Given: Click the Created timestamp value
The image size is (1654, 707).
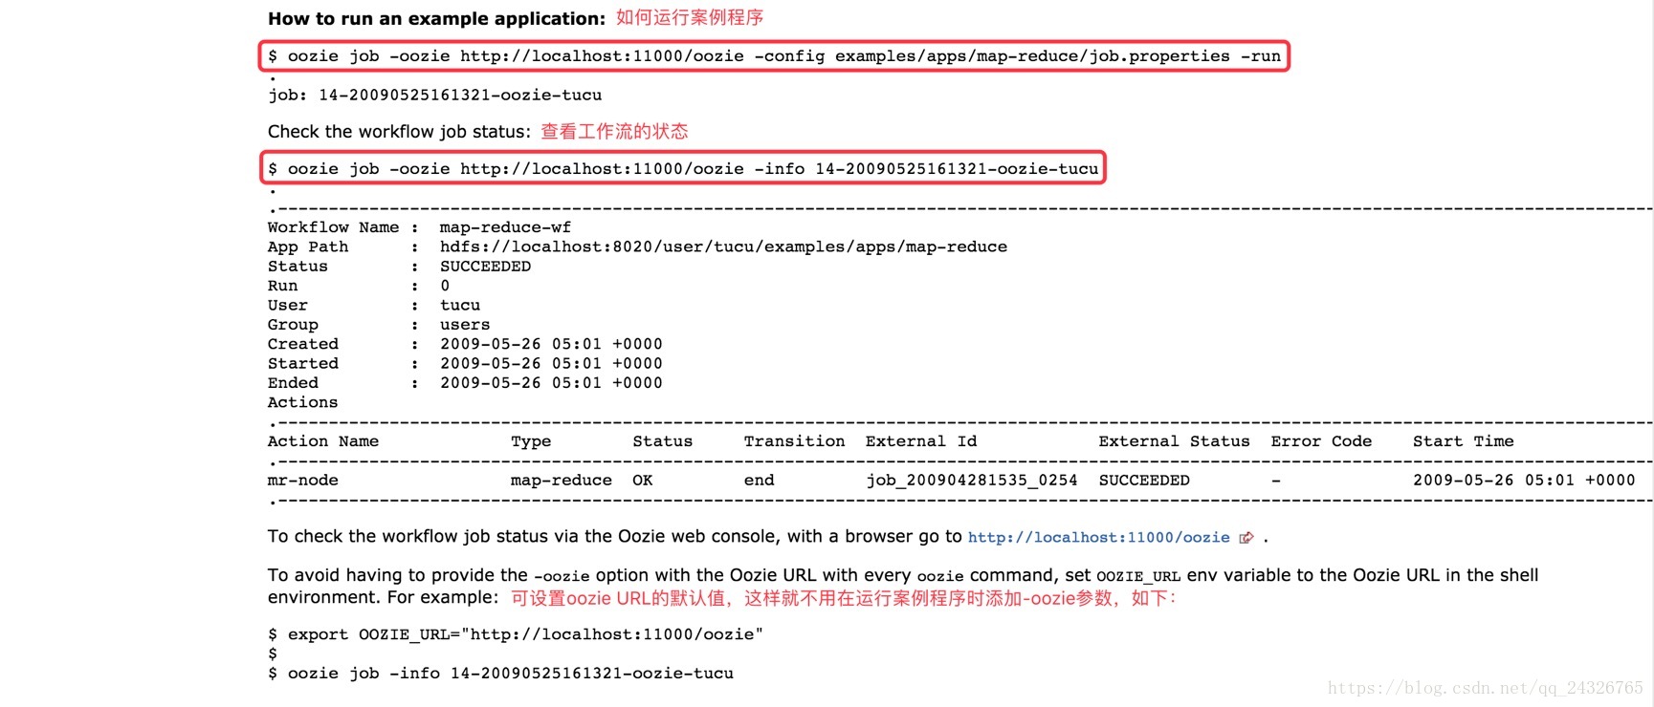Looking at the screenshot, I should 551,344.
